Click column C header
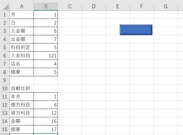Screen dimensions: 183x135 (70, 7)
